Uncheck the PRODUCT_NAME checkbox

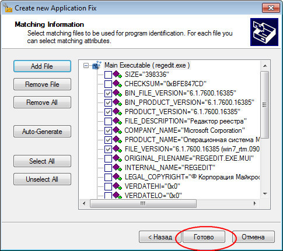108,140
